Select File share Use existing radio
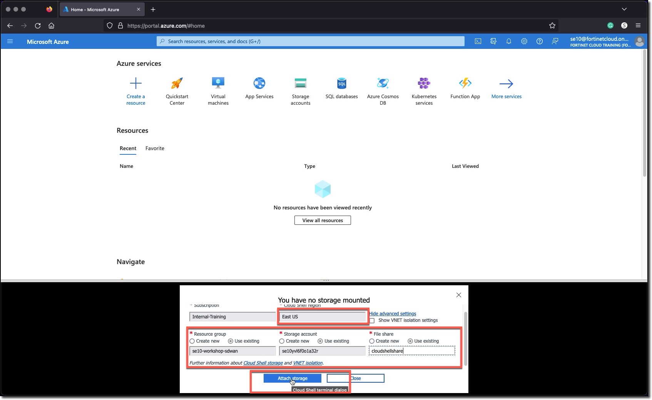This screenshot has height=400, width=652. click(410, 341)
